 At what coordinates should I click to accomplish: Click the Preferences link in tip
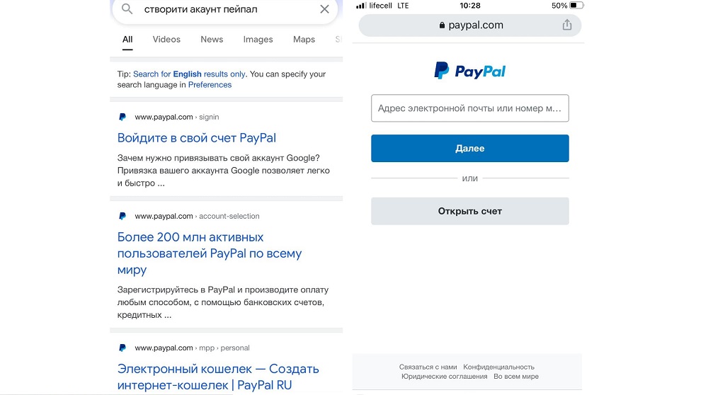click(x=210, y=85)
